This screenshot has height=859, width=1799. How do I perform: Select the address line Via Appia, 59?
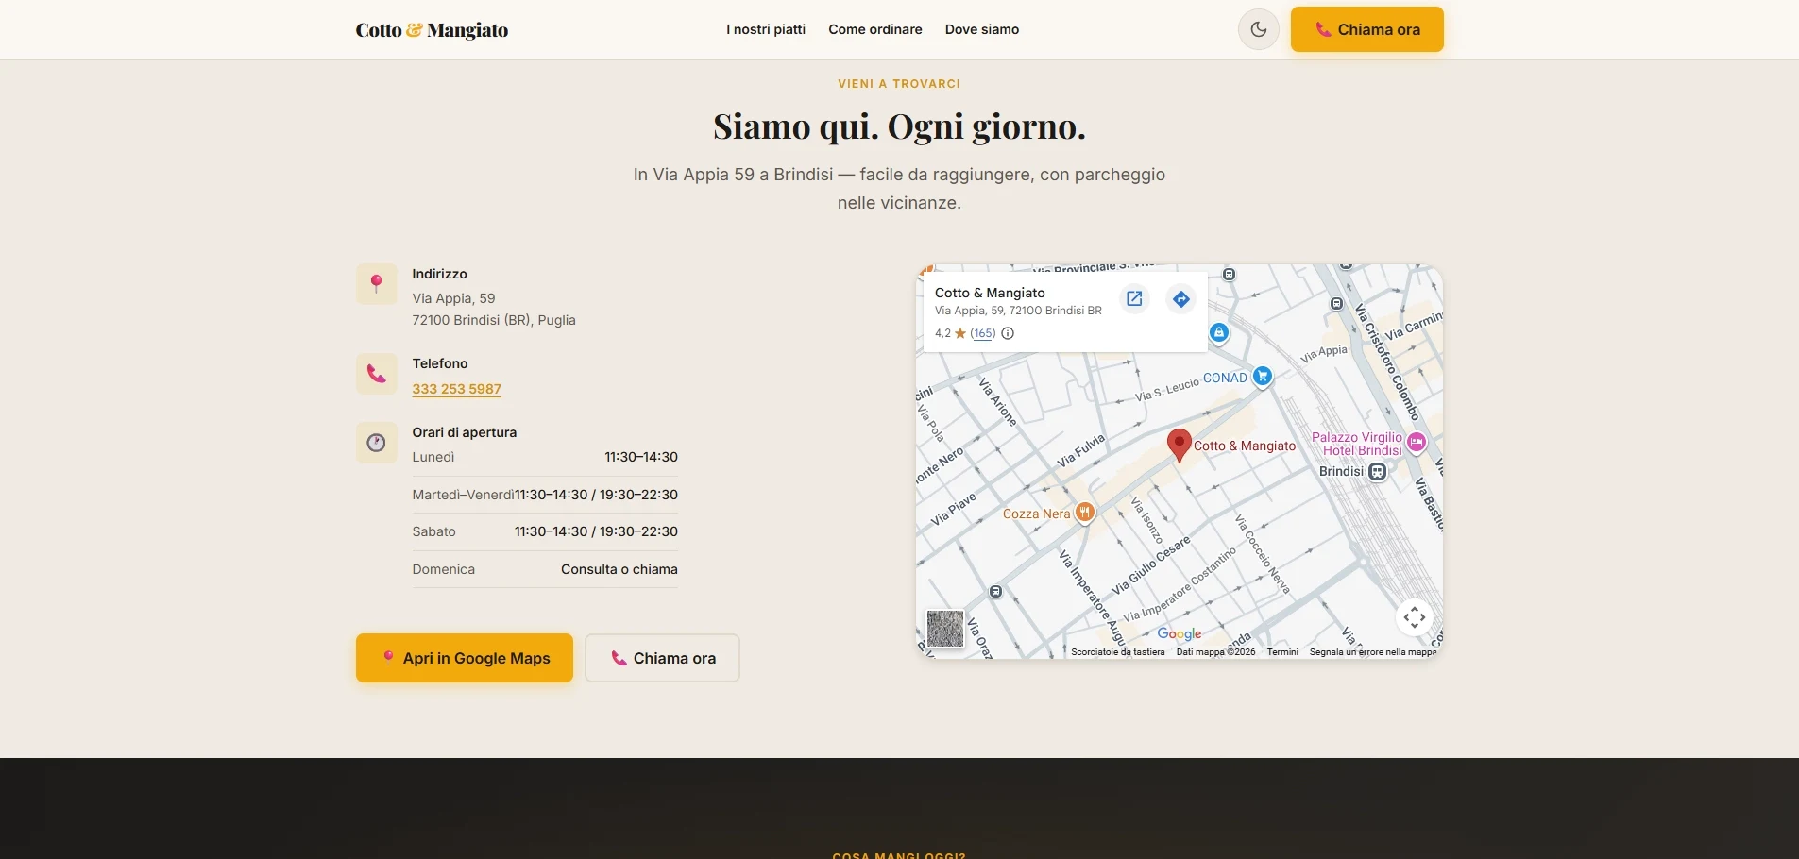click(454, 298)
